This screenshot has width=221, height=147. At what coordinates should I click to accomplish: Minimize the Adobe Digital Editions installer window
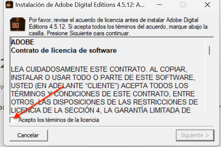click(159, 5)
